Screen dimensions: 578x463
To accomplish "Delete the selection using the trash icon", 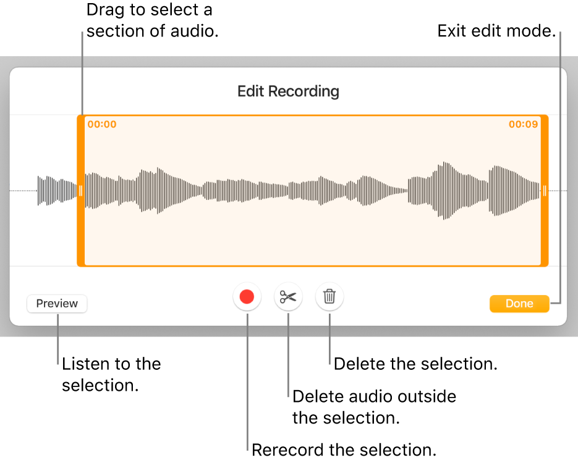I will [329, 297].
